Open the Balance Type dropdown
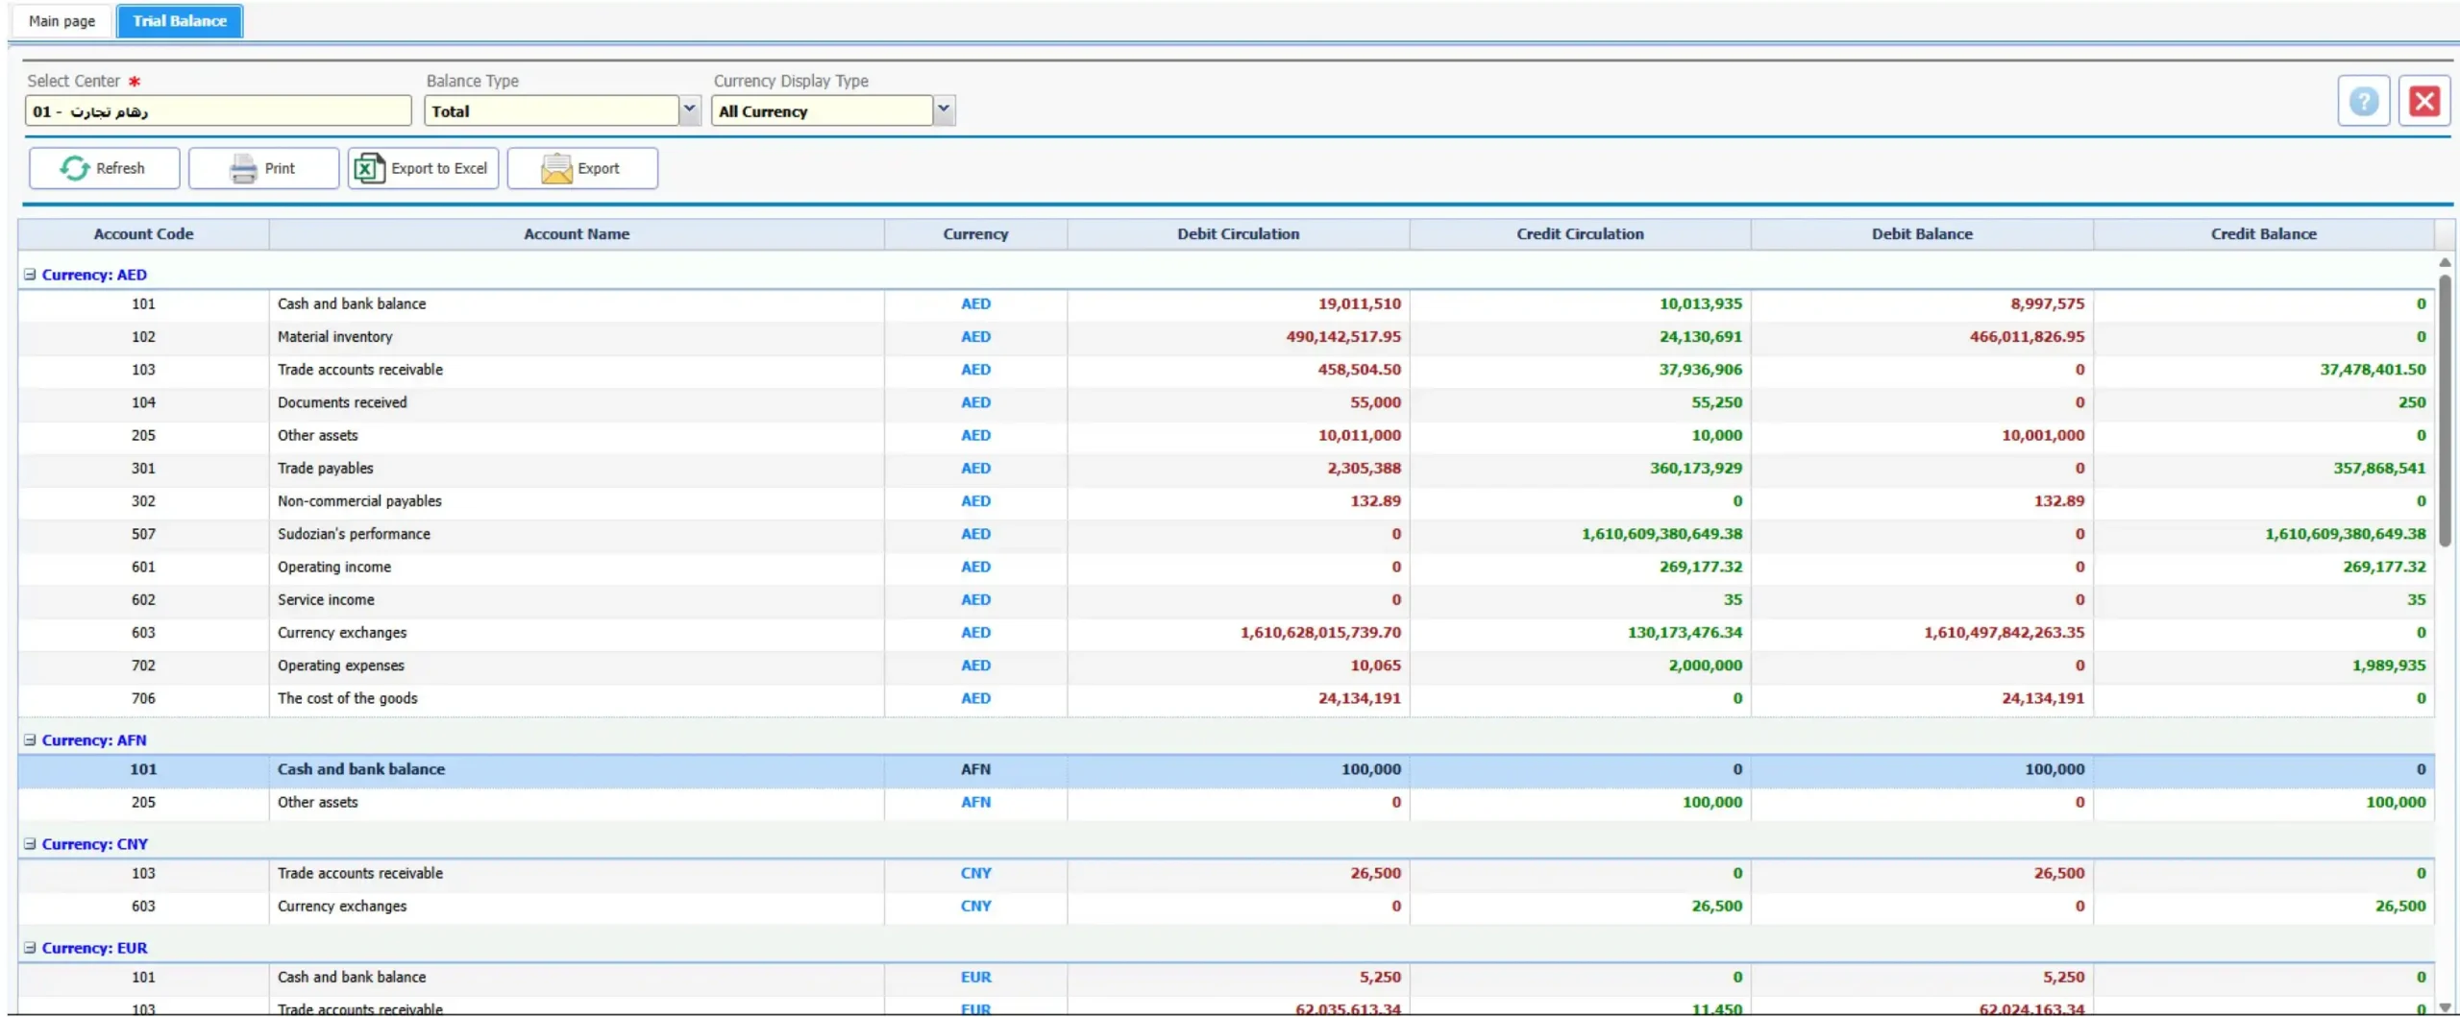Screen dimensions: 2460x1017 (689, 110)
